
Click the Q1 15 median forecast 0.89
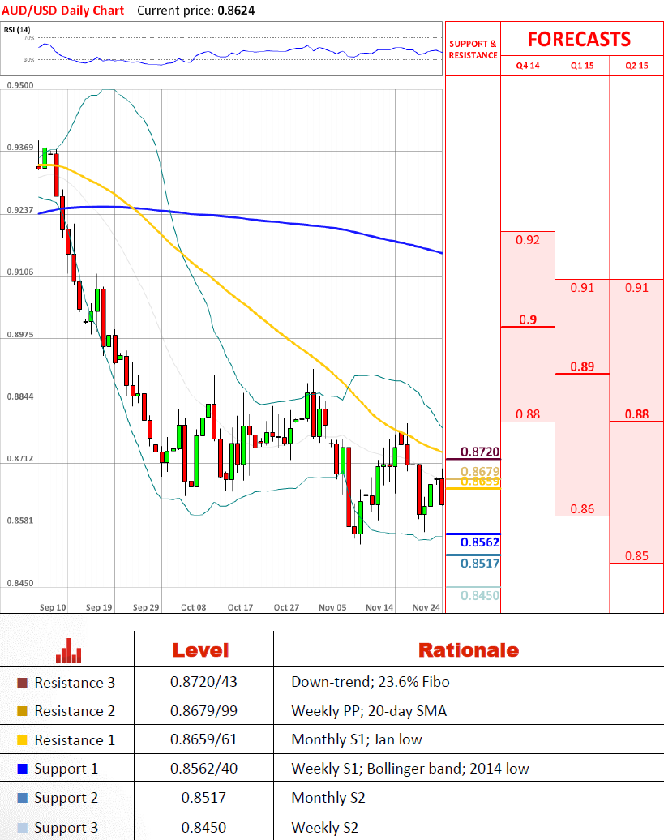click(x=582, y=367)
